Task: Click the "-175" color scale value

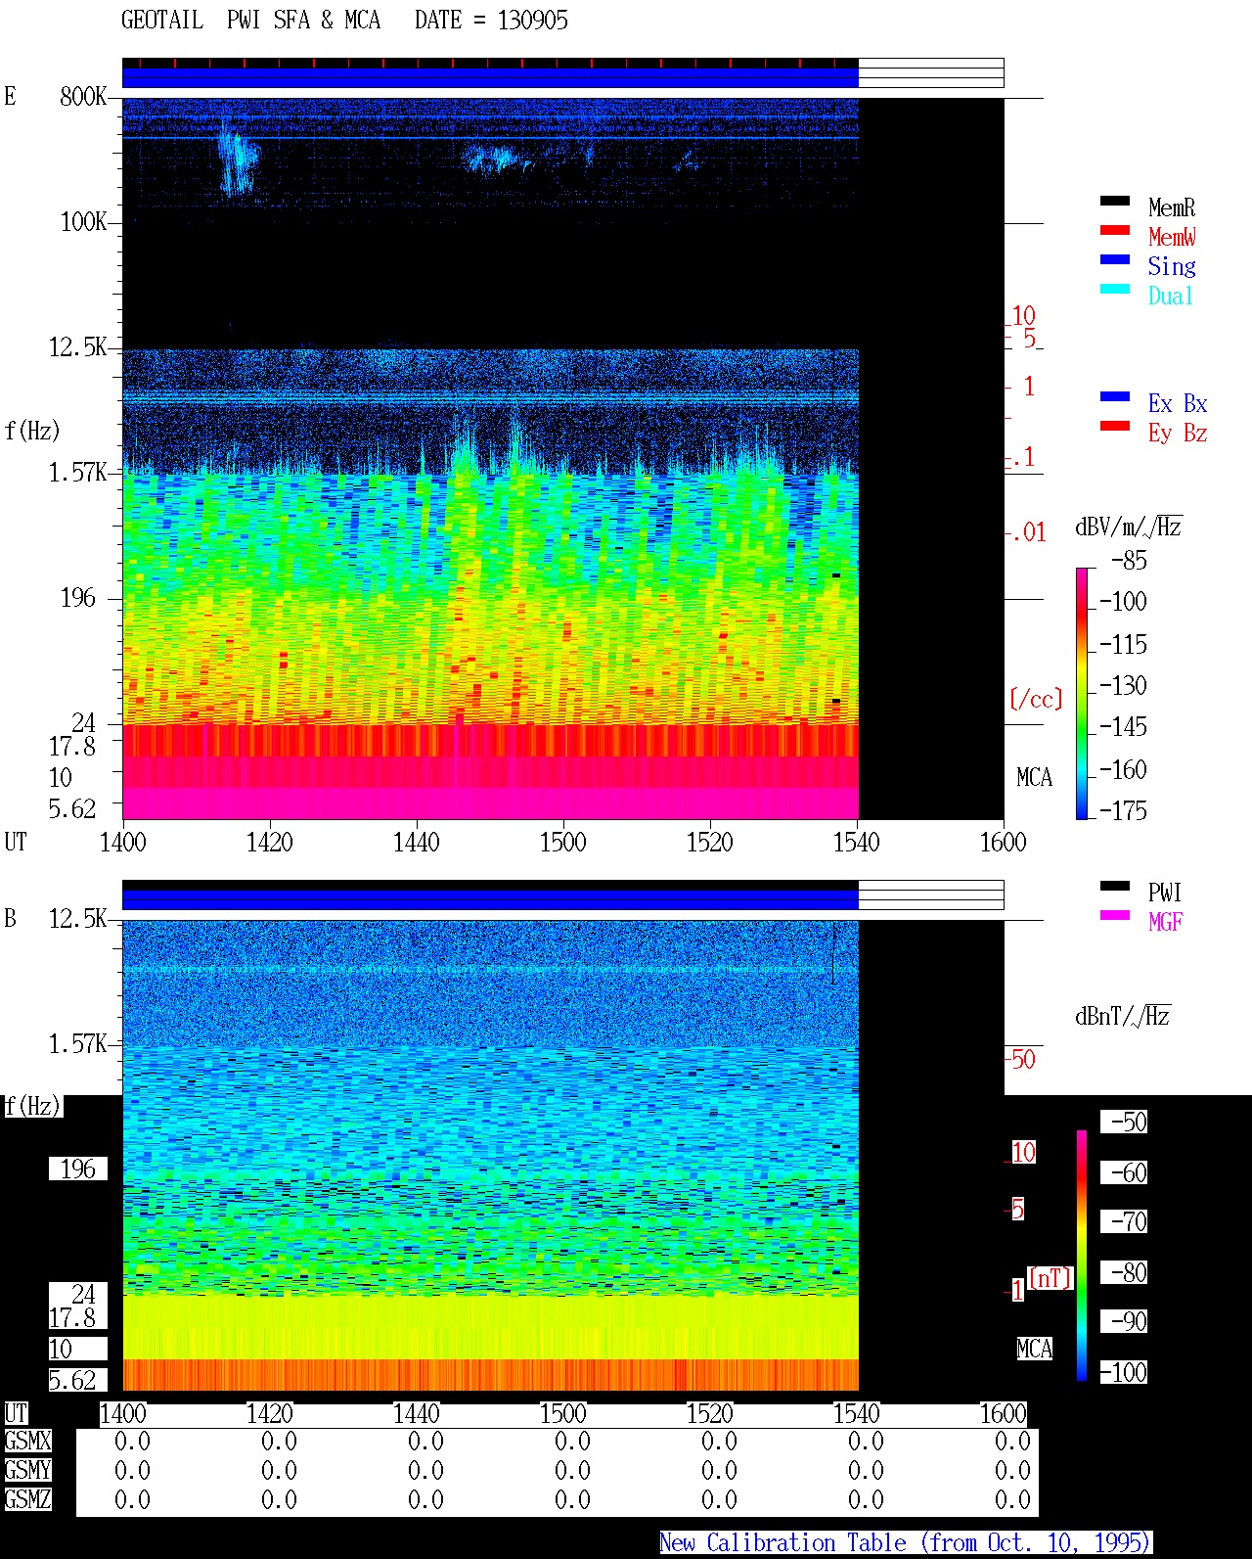Action: pyautogui.click(x=1123, y=810)
